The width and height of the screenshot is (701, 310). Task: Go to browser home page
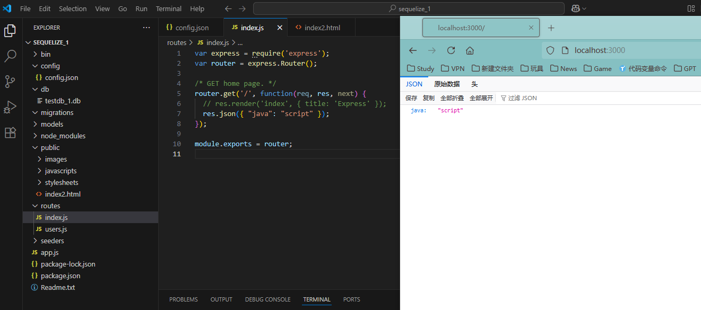(470, 50)
